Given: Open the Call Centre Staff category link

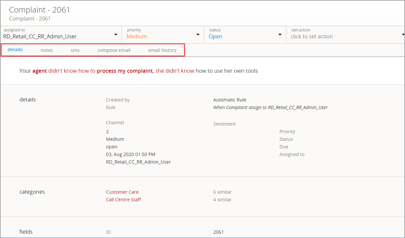Looking at the screenshot, I should coord(124,200).
